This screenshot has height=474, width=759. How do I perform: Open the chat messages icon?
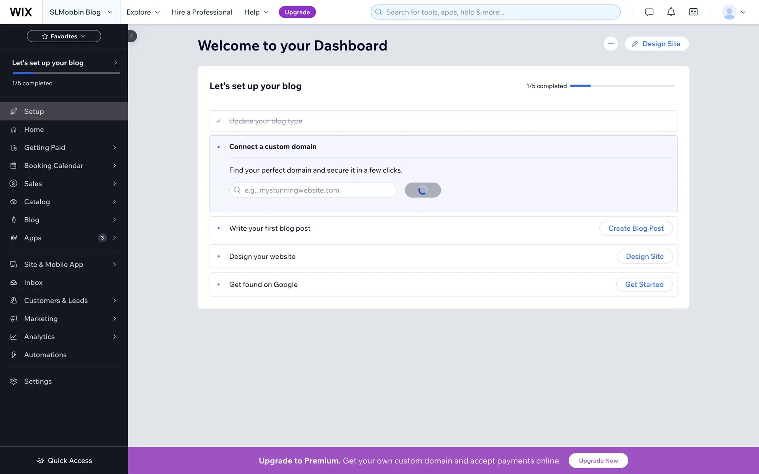click(649, 12)
